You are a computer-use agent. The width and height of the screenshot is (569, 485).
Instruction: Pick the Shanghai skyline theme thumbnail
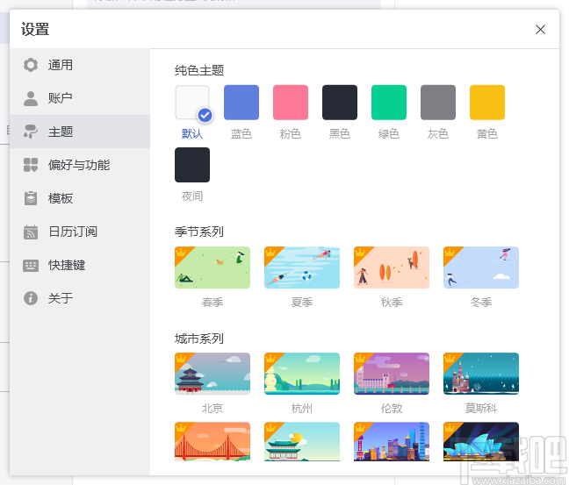click(392, 441)
